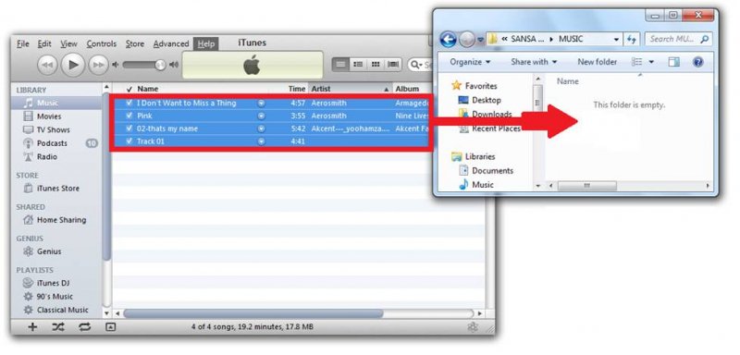
Task: Click the high volume speaker icon
Action: pyautogui.click(x=174, y=65)
